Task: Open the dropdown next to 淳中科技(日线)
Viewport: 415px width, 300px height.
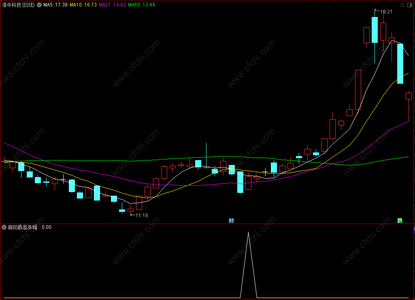Action: 39,5
